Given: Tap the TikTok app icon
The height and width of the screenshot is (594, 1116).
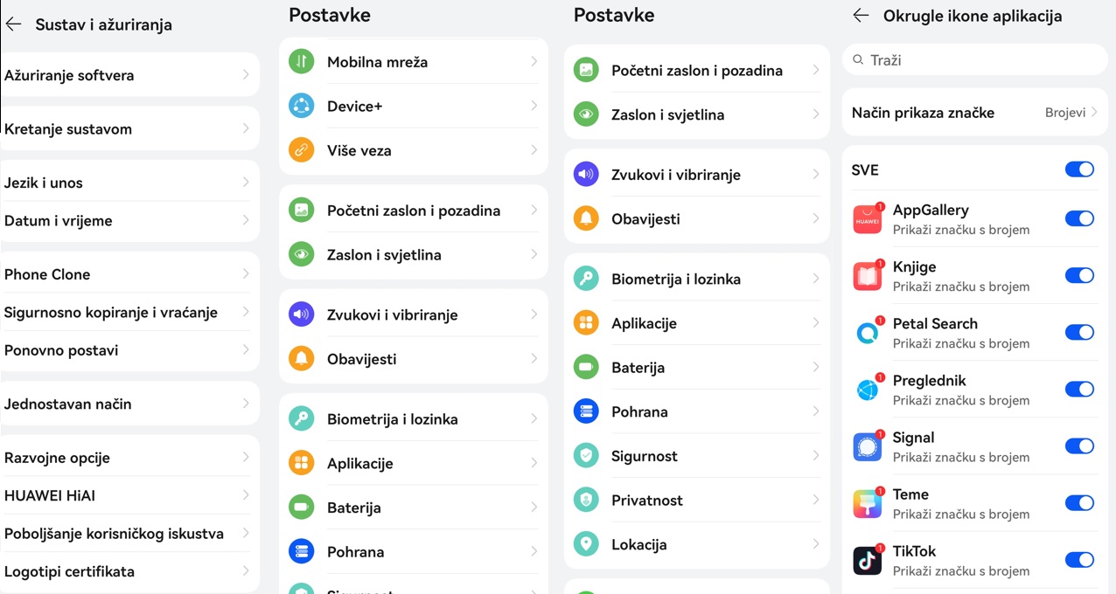Looking at the screenshot, I should [868, 560].
